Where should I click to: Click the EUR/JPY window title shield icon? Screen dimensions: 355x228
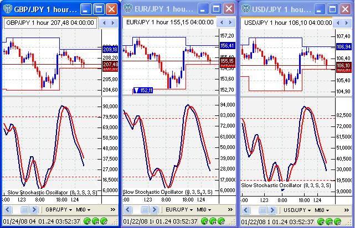coord(128,9)
